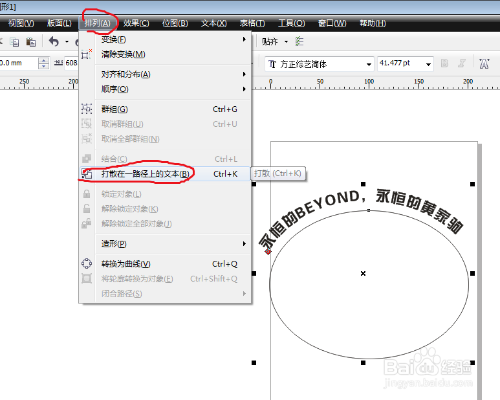Click the character formatting A icon
The width and height of the screenshot is (500, 400).
click(x=484, y=63)
